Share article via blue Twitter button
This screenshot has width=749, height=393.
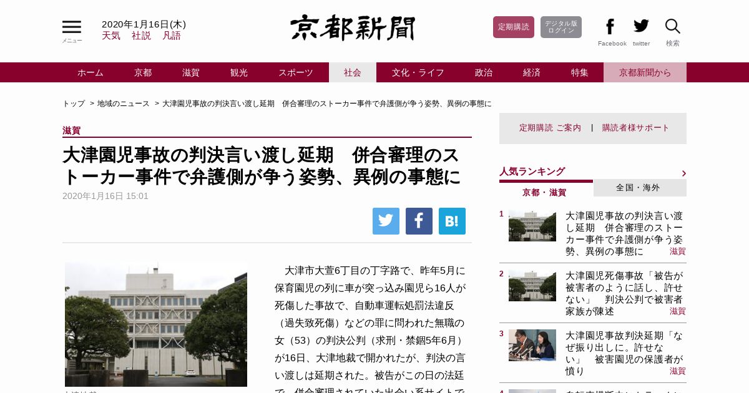pyautogui.click(x=386, y=221)
